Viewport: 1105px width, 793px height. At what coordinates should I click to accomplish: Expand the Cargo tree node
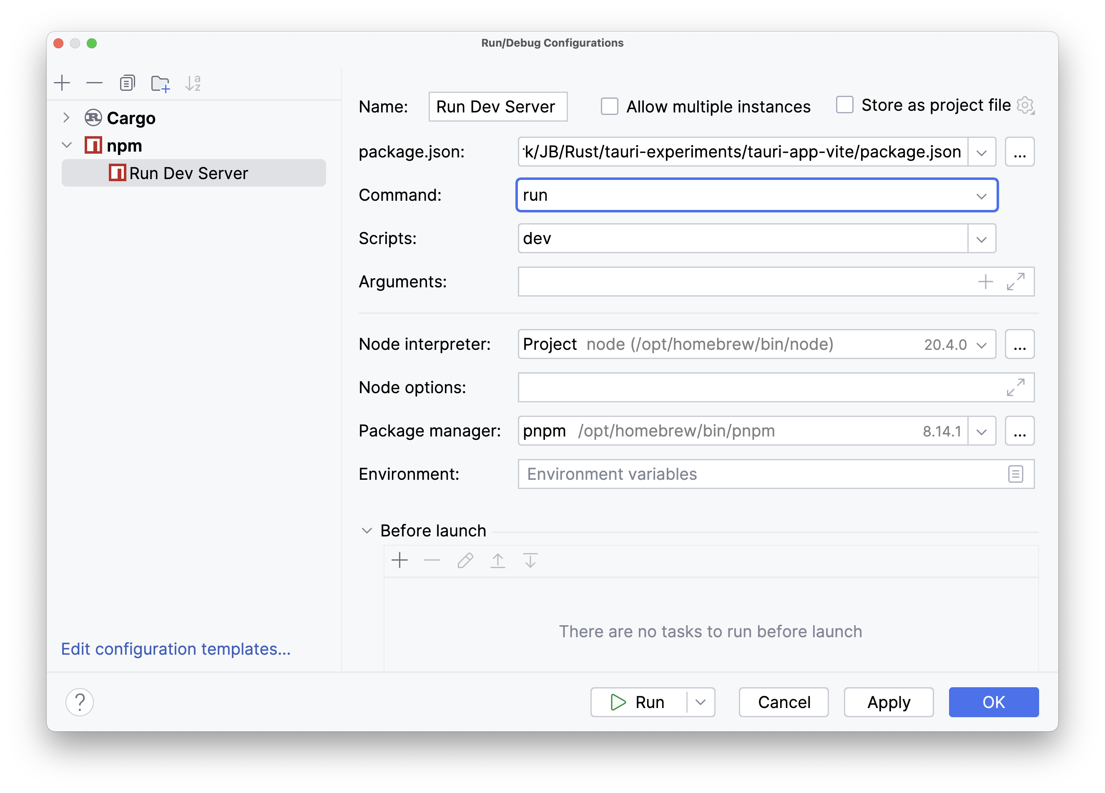66,117
